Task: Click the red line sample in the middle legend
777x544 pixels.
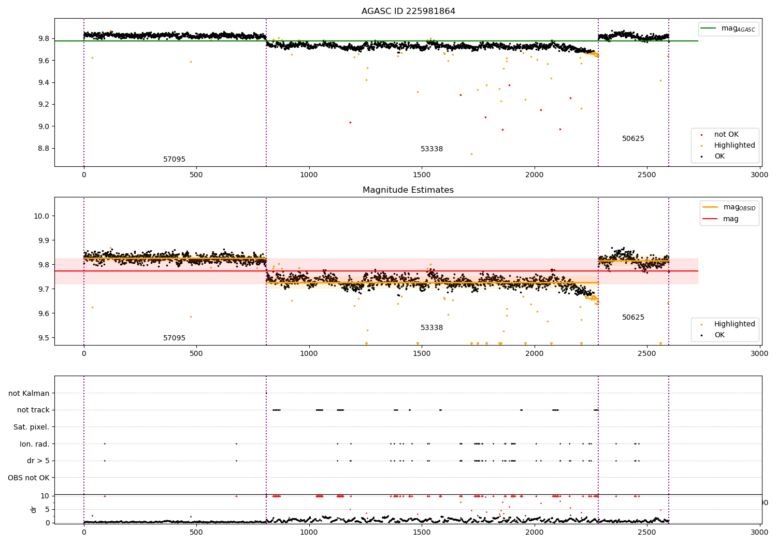Action: (710, 219)
